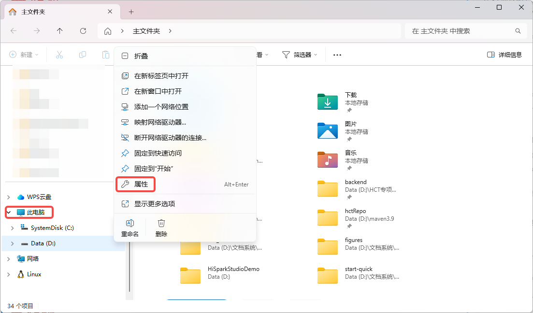The height and width of the screenshot is (313, 533).
Task: Click the HiSparkStudioDemo folder name text
Action: click(233, 269)
